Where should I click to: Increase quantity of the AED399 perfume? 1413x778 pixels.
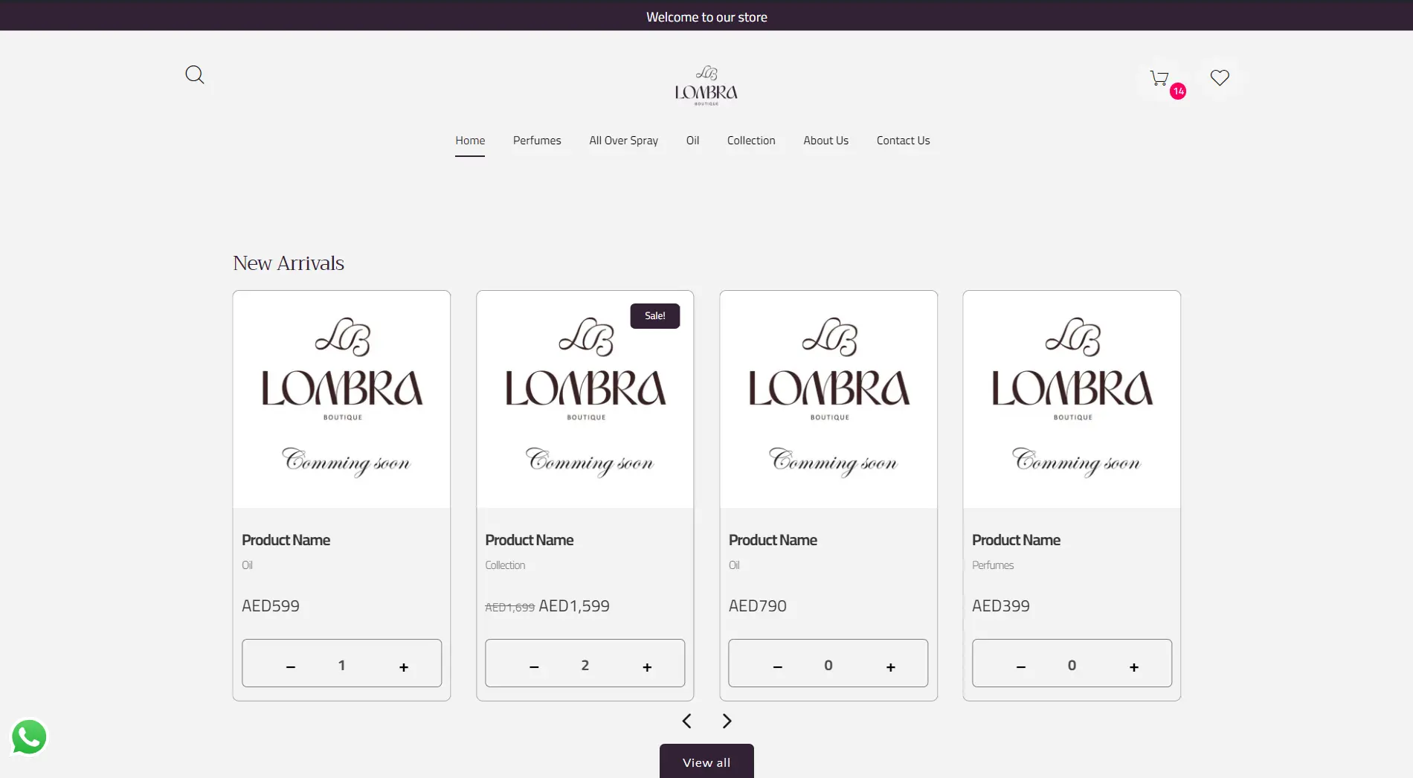point(1133,666)
